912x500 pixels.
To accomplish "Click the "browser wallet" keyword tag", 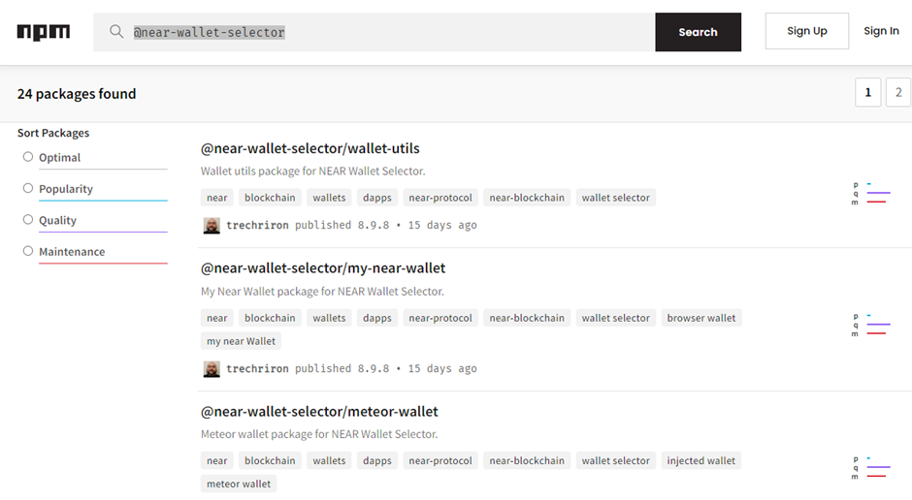I will tap(700, 318).
